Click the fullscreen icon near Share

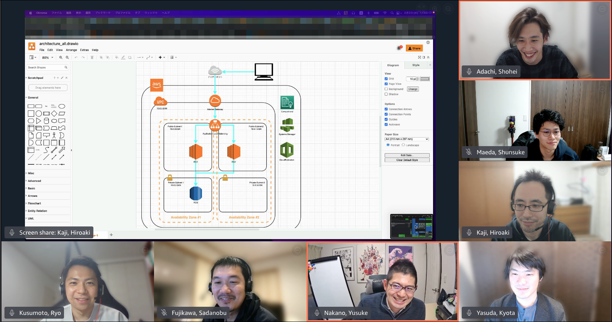(x=420, y=57)
